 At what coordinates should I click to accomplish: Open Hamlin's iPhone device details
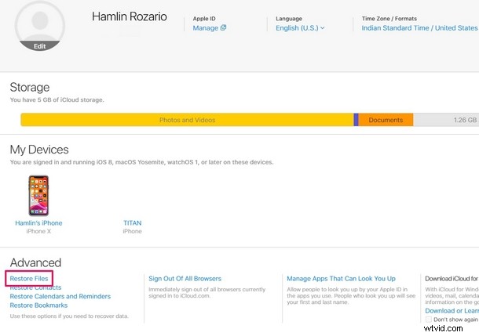(38, 223)
